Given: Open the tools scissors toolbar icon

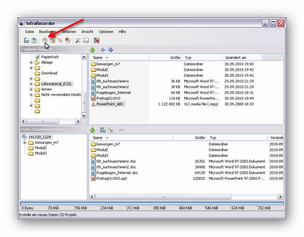Looking at the screenshot, I should click(x=78, y=40).
